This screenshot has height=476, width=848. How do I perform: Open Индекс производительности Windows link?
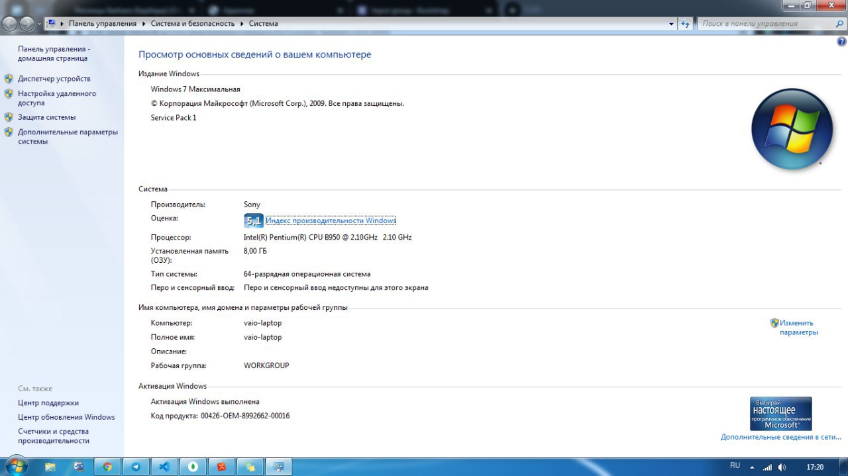[331, 220]
